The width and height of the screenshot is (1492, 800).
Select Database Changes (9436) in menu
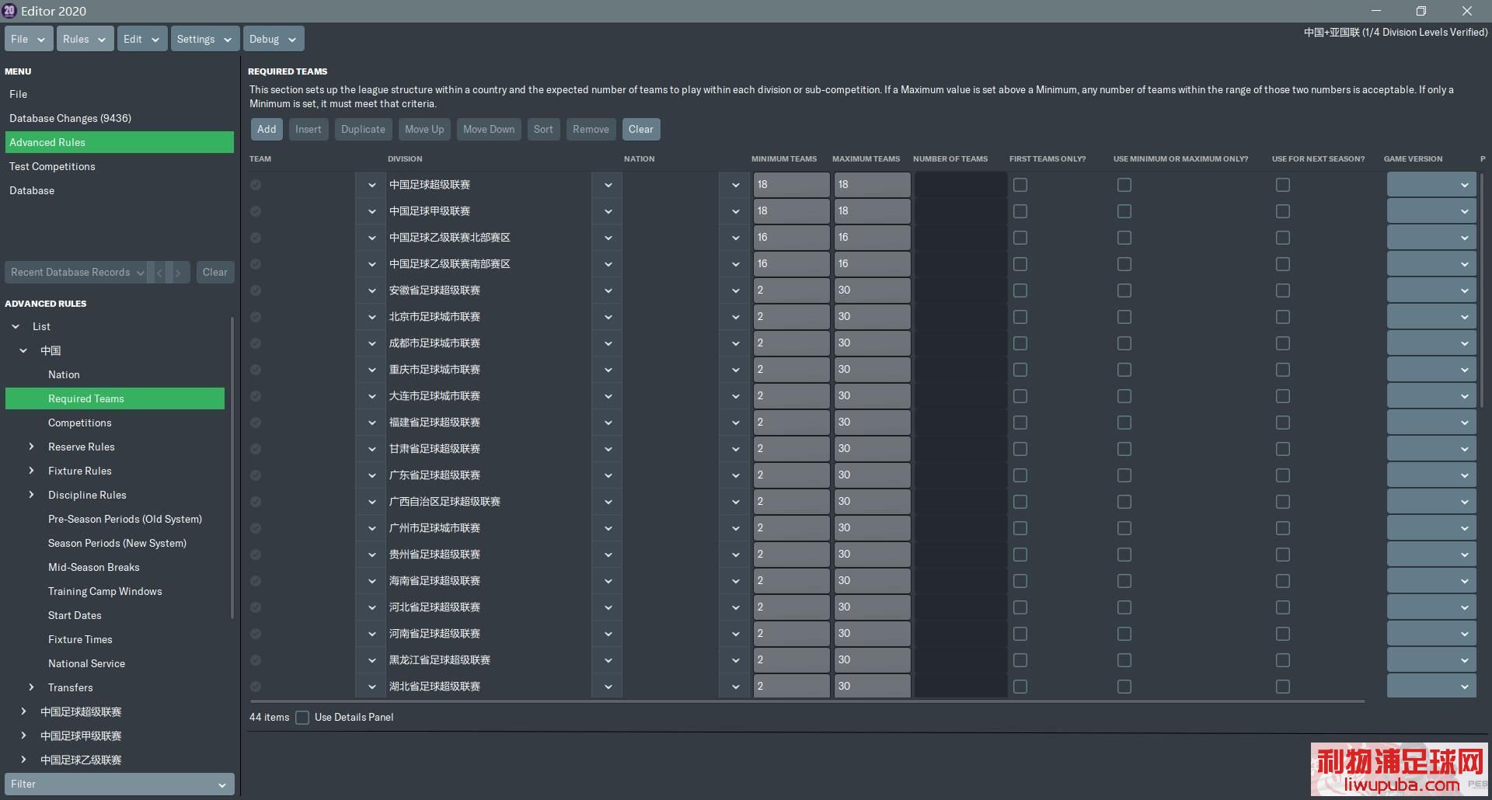(x=119, y=118)
